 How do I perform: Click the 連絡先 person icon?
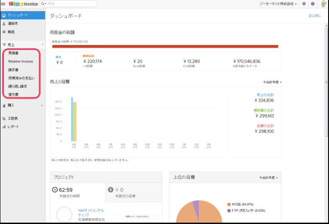coord(4,24)
